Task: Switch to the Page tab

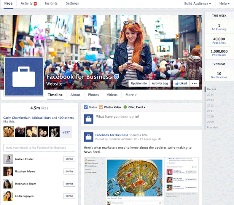Action: coord(8,3)
